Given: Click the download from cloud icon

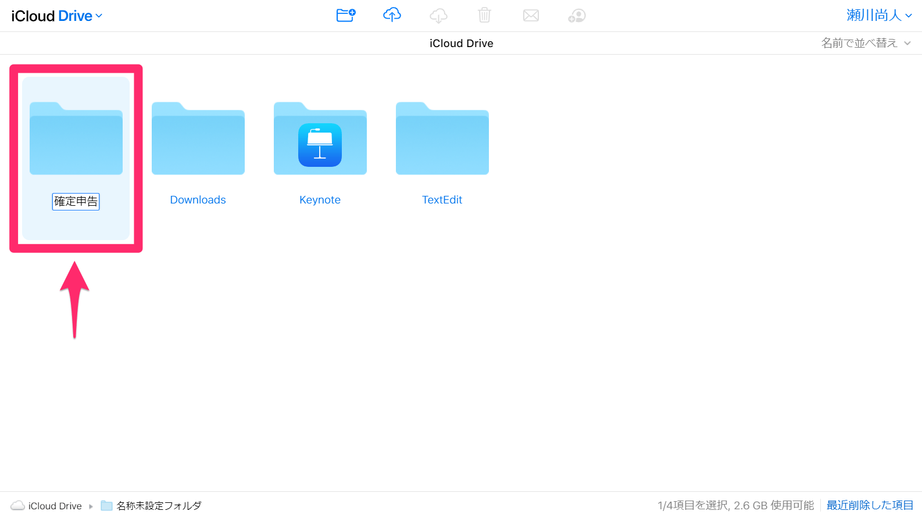Looking at the screenshot, I should 438,16.
